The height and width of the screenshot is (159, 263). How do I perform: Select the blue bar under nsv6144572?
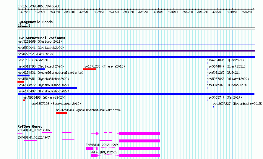[47, 88]
